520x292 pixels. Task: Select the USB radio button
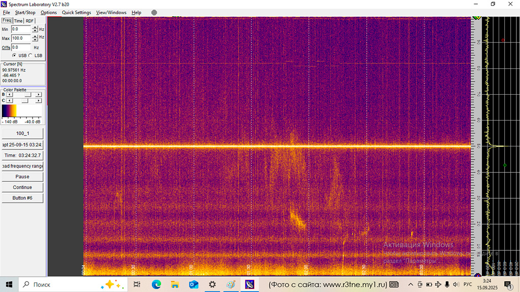pyautogui.click(x=14, y=55)
